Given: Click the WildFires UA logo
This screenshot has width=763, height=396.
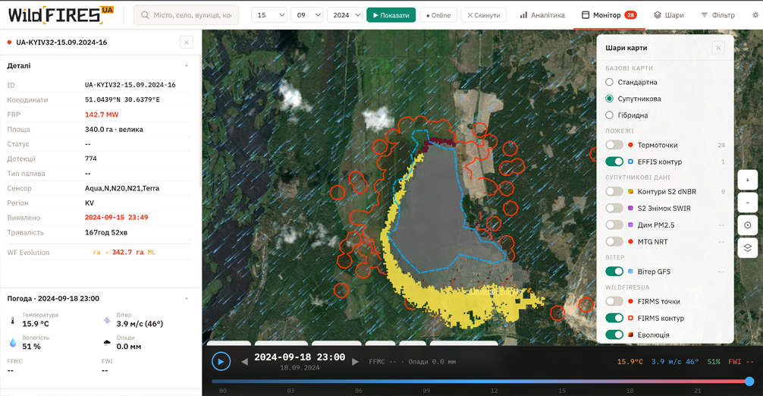Looking at the screenshot, I should (61, 15).
